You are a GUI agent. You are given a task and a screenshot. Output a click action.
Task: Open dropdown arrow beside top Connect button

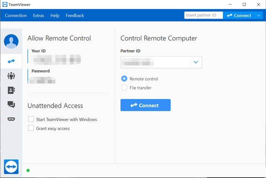click(259, 16)
